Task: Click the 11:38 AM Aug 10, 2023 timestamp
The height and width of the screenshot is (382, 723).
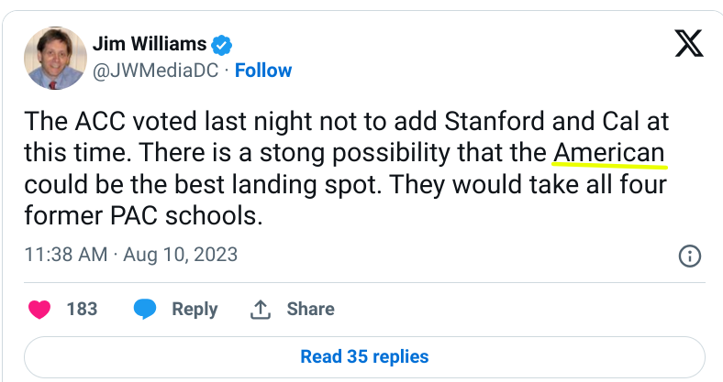Action: (x=130, y=254)
